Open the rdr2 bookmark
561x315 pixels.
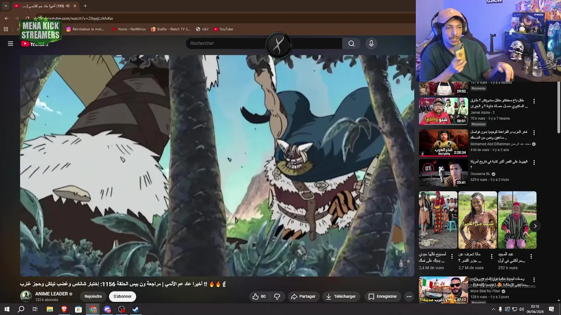pyautogui.click(x=202, y=29)
